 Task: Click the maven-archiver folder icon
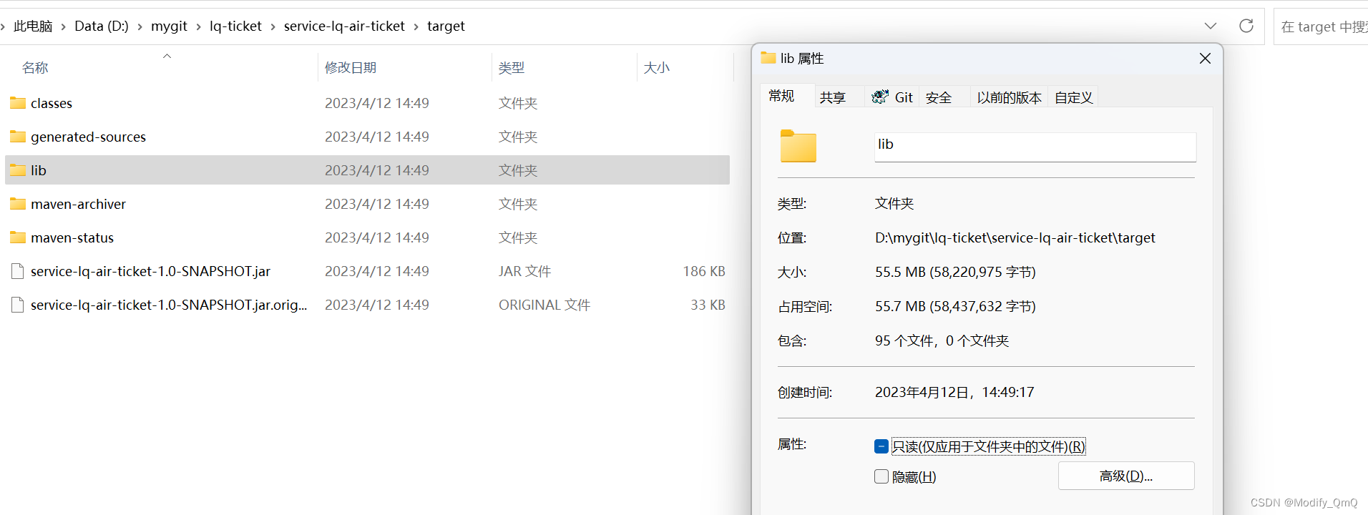(18, 204)
